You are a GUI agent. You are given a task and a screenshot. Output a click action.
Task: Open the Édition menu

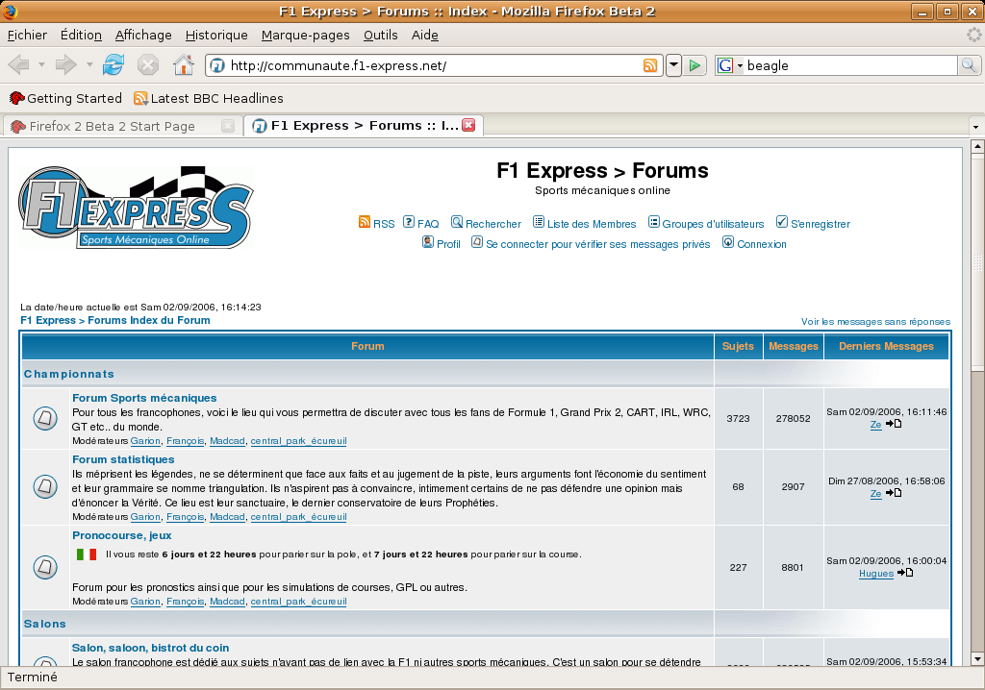pyautogui.click(x=81, y=36)
